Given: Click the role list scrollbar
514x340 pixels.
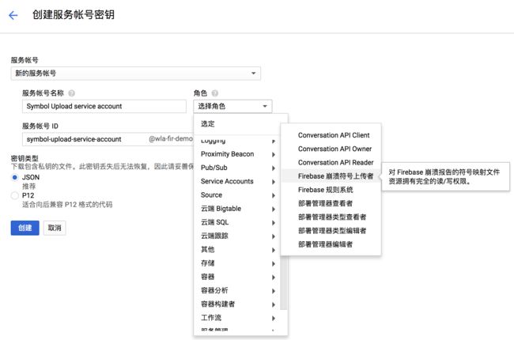Looking at the screenshot, I should (284, 282).
